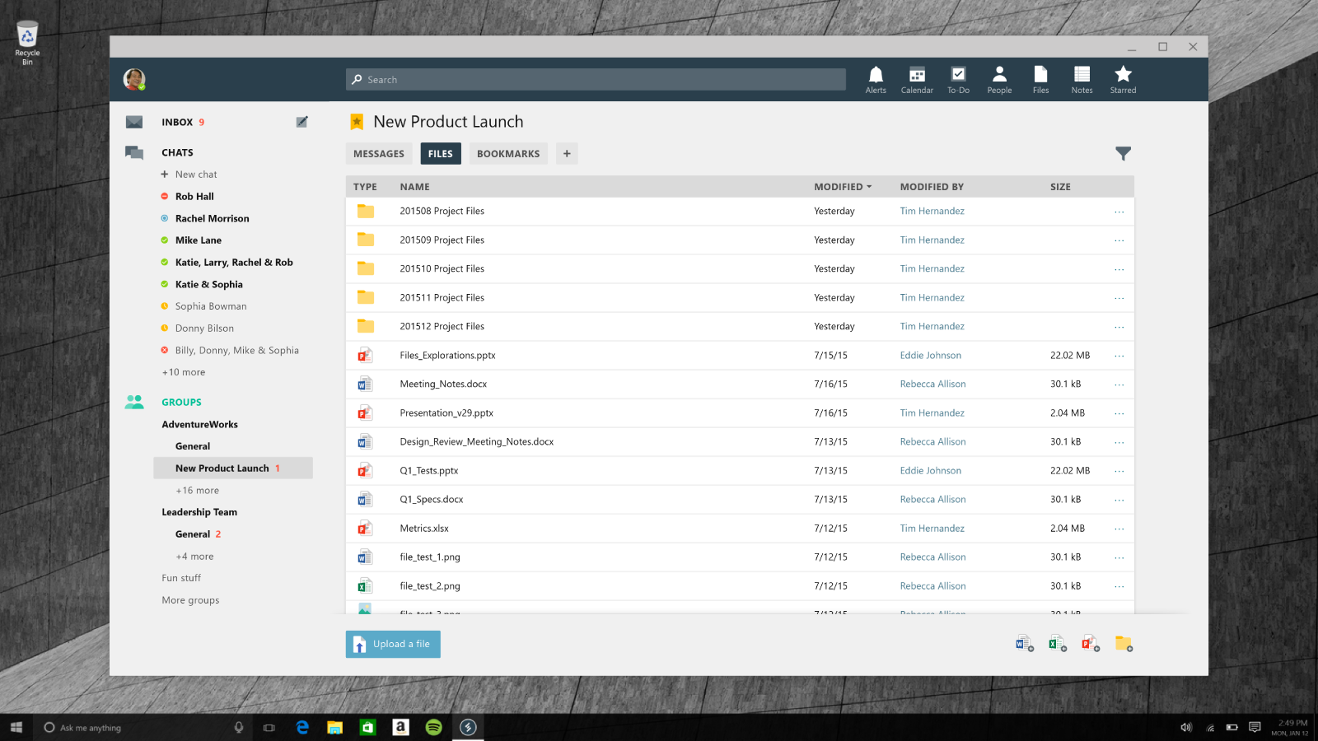Screen dimensions: 1318x741
Task: Open the Starred items icon
Action: coord(1123,79)
